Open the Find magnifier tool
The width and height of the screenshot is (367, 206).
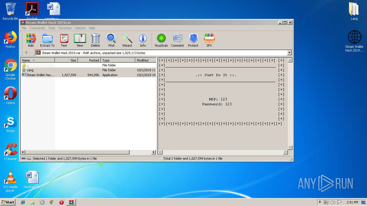point(111,40)
